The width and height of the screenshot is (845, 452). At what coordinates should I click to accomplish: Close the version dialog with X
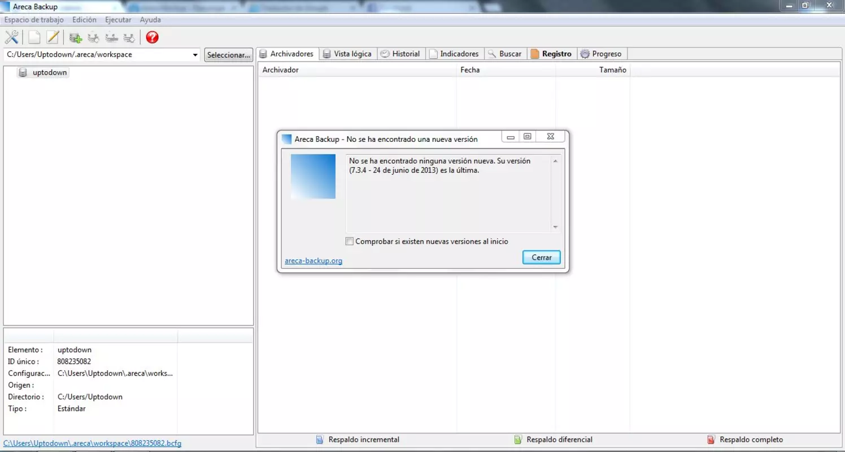[x=550, y=137]
